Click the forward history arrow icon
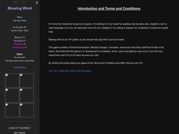The width and height of the screenshot is (179, 134). (x=24, y=3)
